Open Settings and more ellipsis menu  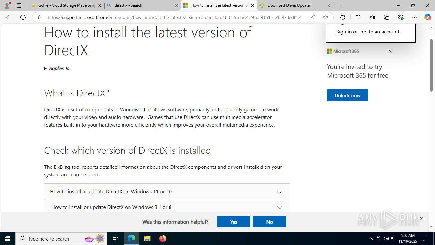click(x=415, y=17)
